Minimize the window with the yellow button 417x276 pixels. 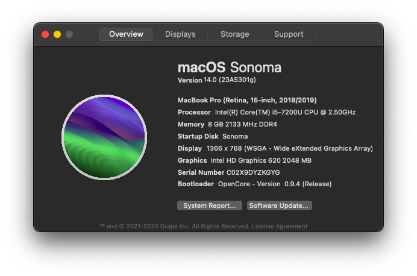click(x=57, y=34)
